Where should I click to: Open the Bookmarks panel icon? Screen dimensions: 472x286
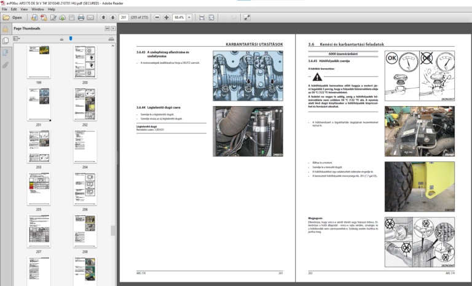click(x=6, y=52)
